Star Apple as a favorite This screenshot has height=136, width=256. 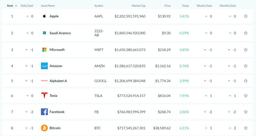246,16
